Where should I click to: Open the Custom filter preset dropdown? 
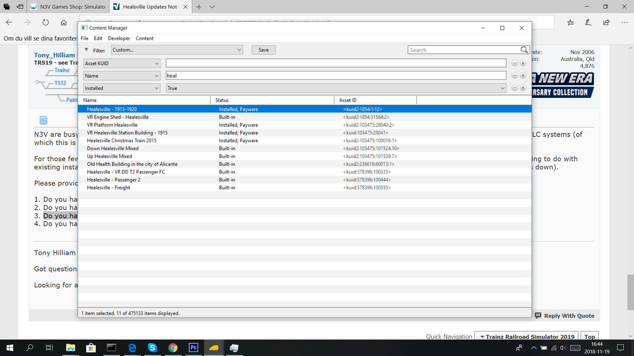(x=177, y=50)
